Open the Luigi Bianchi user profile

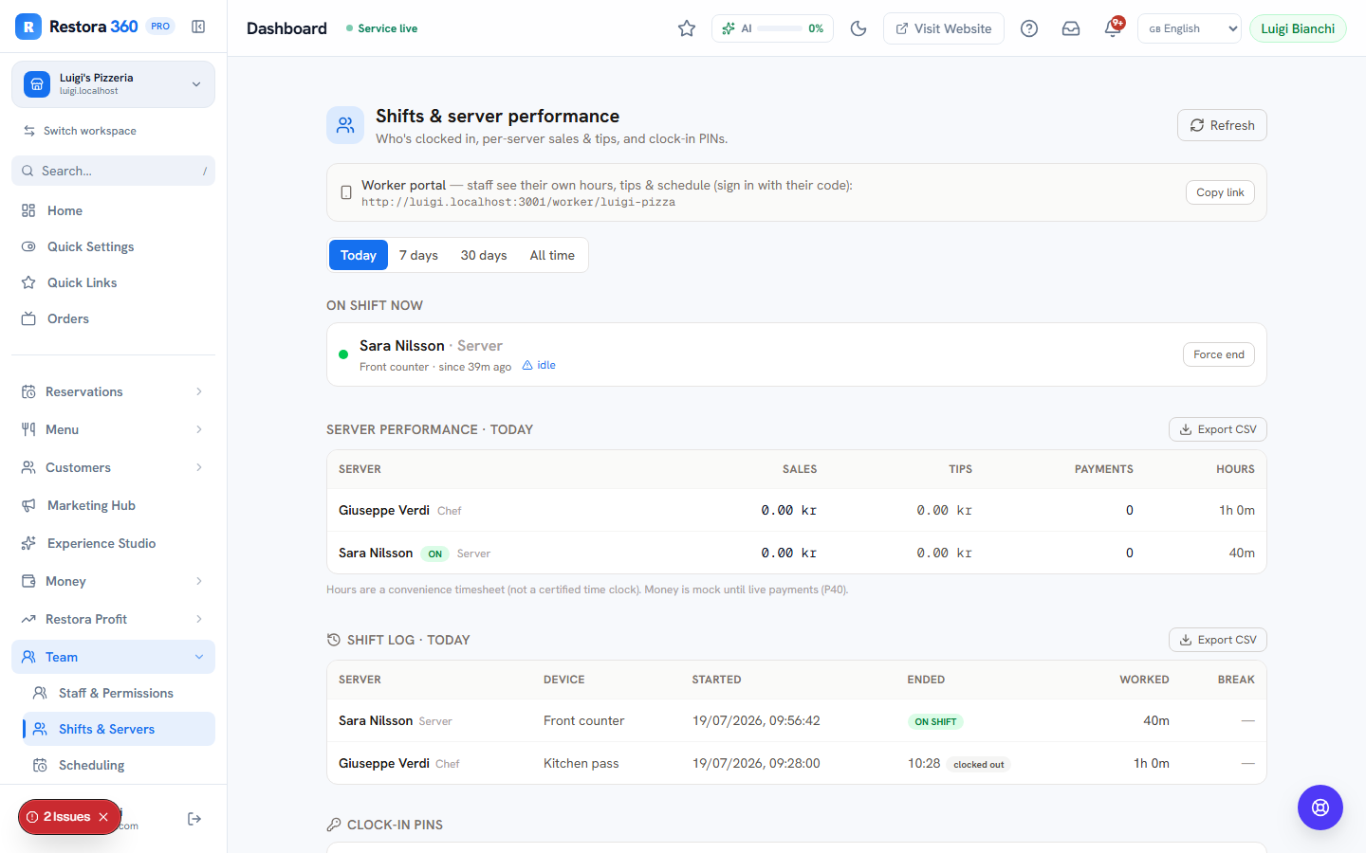[1298, 28]
